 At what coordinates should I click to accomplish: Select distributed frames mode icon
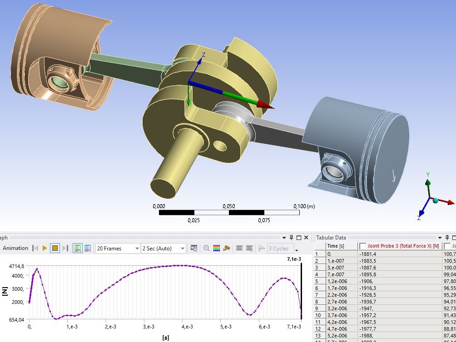point(77,248)
